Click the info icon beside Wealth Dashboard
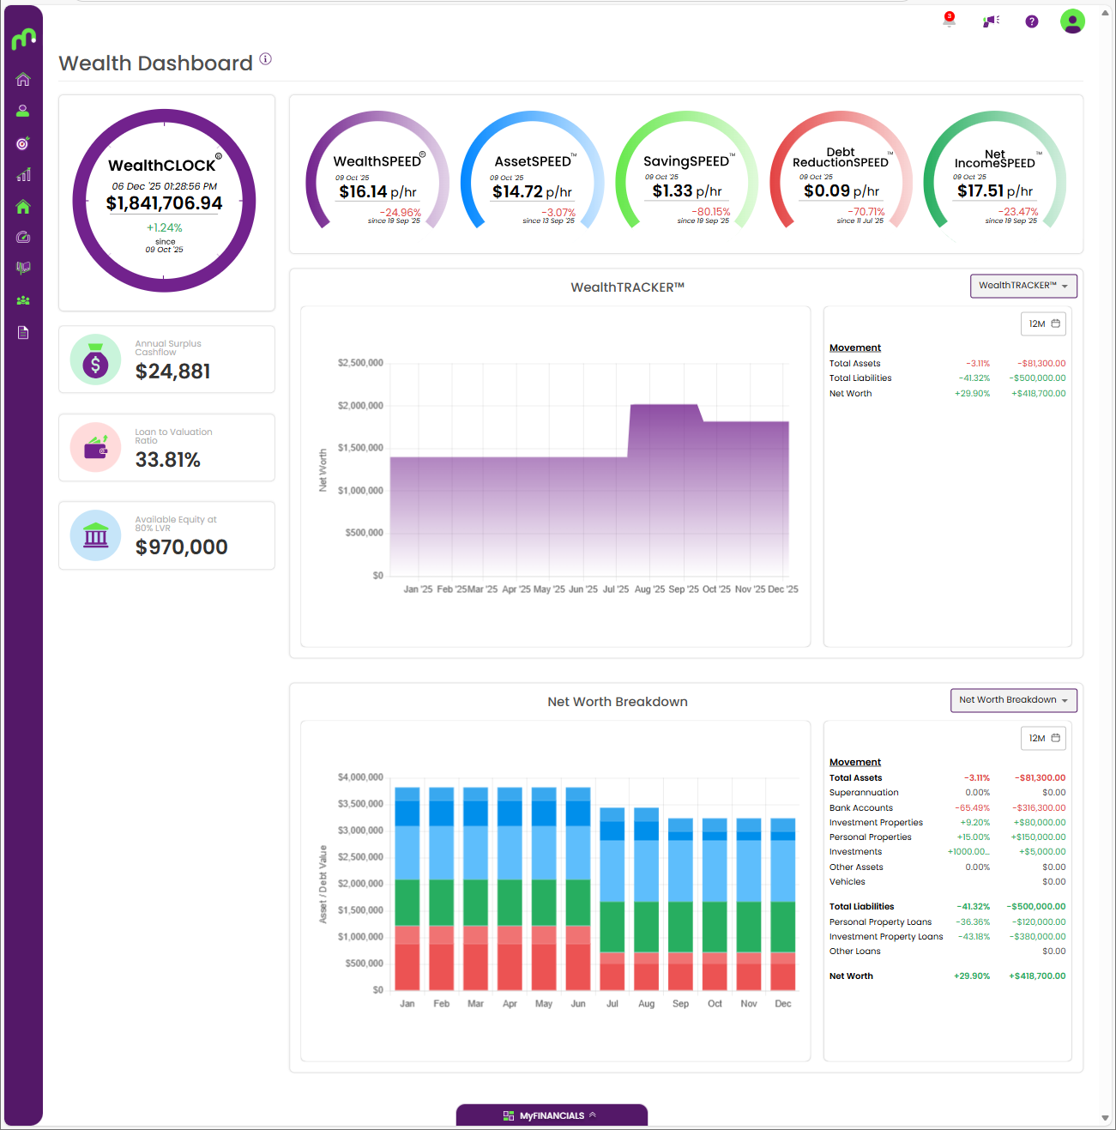The width and height of the screenshot is (1116, 1130). click(x=266, y=59)
